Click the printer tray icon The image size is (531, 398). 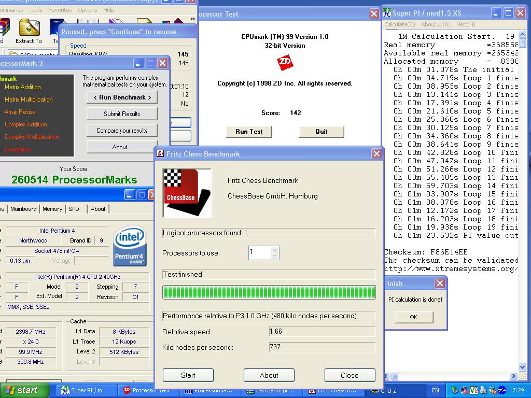click(483, 391)
